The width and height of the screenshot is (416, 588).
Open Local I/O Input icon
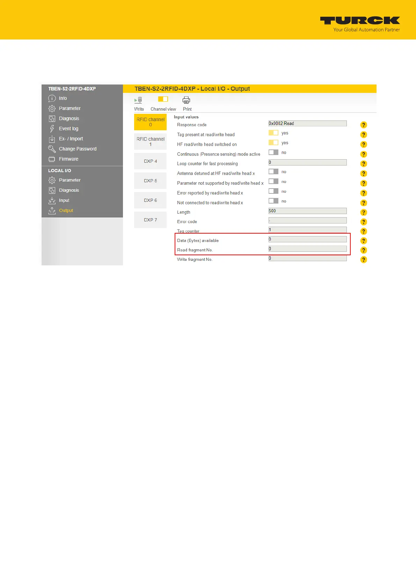tap(52, 200)
